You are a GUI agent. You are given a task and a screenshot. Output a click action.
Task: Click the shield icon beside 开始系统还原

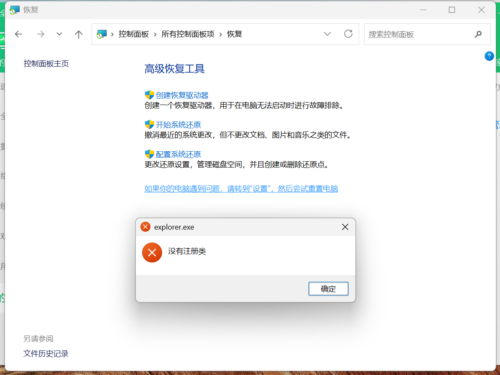(x=149, y=125)
